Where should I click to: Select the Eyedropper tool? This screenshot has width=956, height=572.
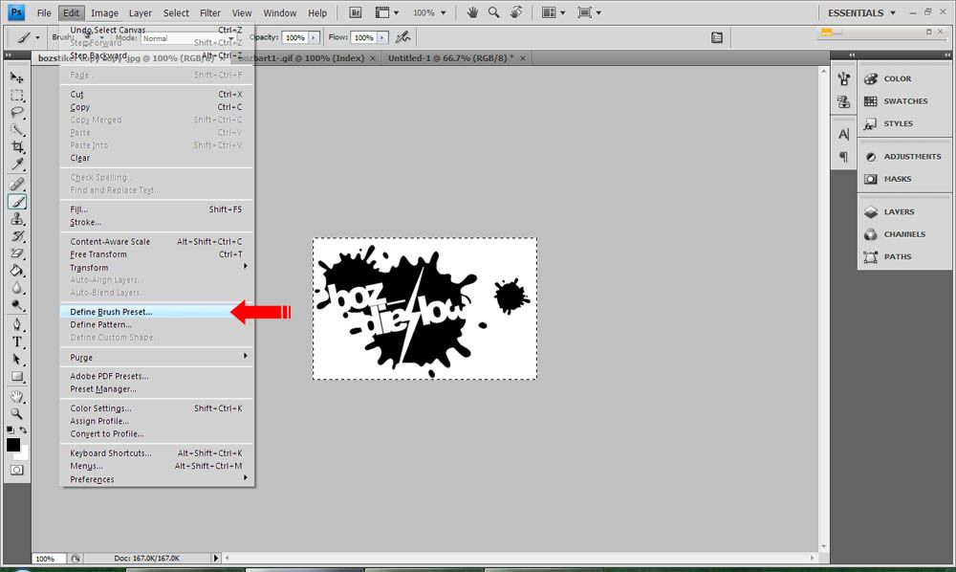tap(16, 165)
